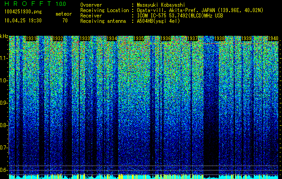Click the 0.7 kHz axis tick label
Image resolution: width=282 pixels, height=179 pixels.
pos(4,148)
